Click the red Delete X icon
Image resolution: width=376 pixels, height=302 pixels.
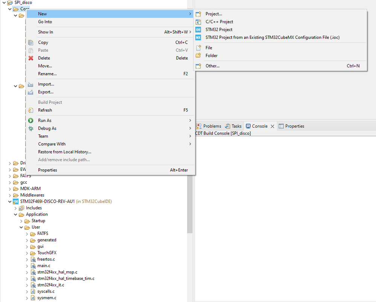pos(31,58)
